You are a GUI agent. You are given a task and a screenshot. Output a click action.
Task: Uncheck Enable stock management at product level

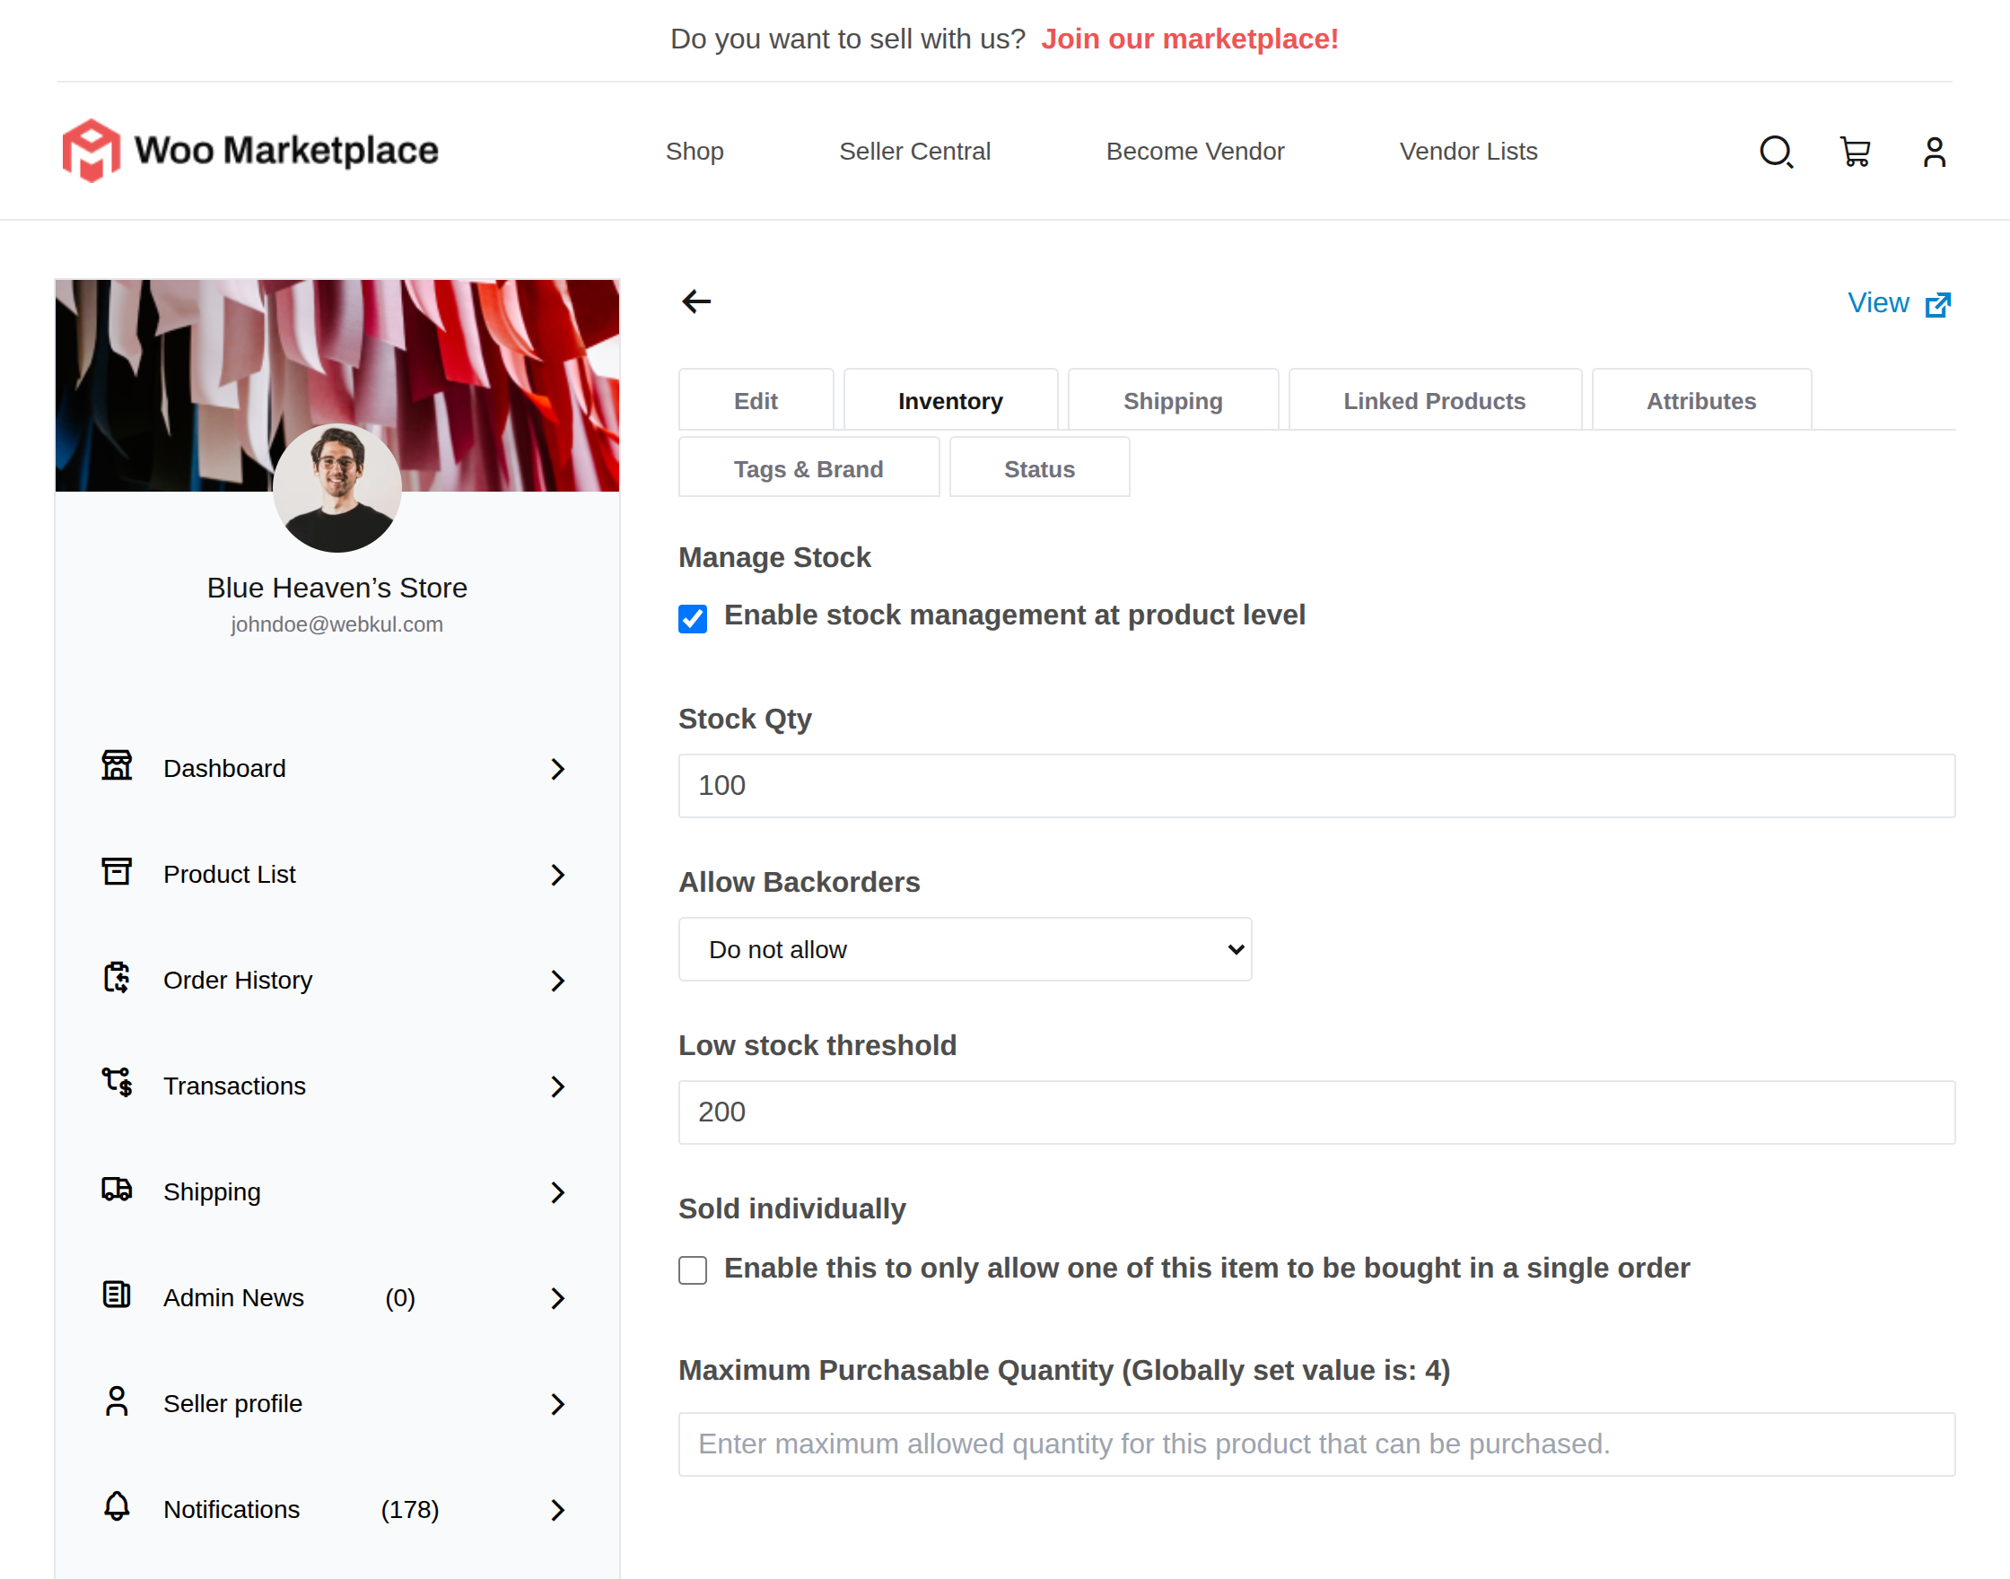693,617
